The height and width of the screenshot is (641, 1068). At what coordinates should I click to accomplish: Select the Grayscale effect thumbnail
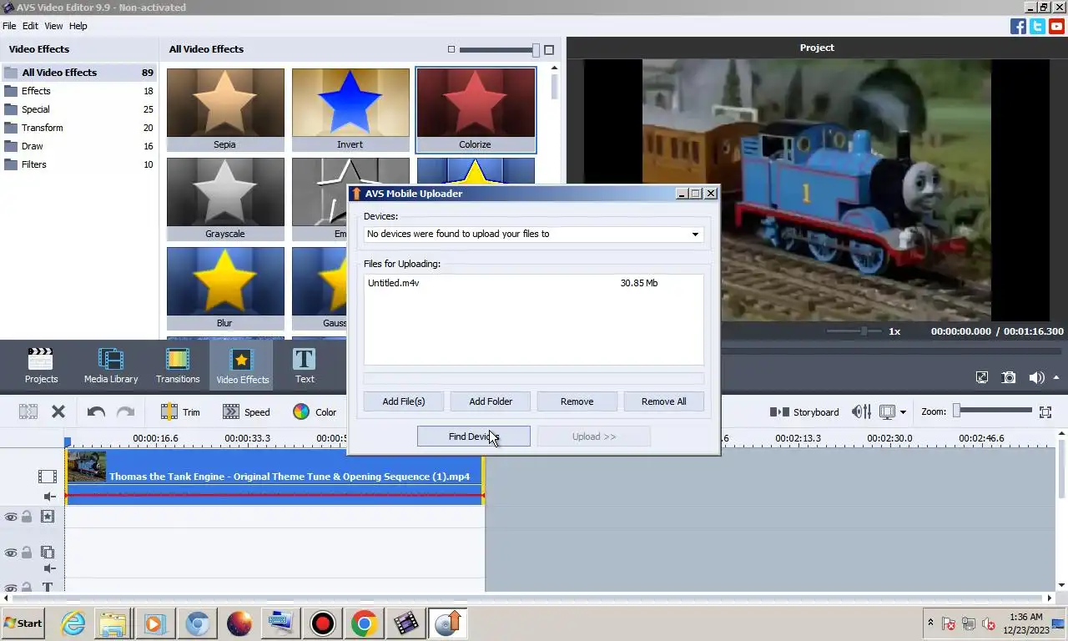pos(225,199)
